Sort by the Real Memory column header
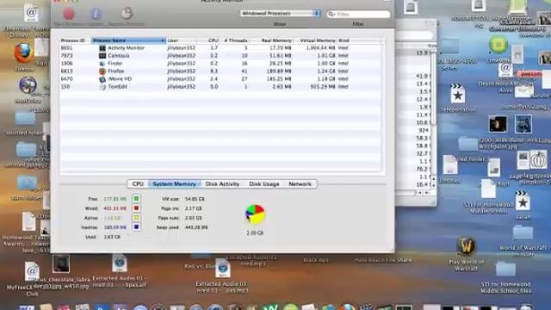Viewport: 551px width, 310px height. [272, 40]
